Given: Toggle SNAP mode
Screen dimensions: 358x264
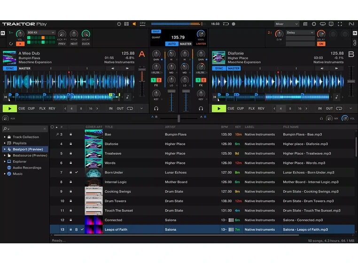Looking at the screenshot, I should tap(156, 31).
